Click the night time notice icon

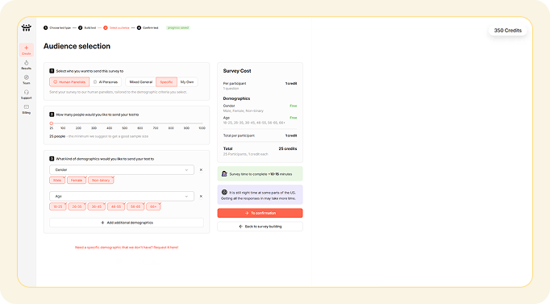tap(224, 193)
